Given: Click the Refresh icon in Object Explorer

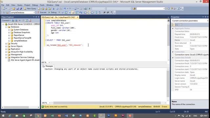Looking at the screenshot, I should [27, 20].
